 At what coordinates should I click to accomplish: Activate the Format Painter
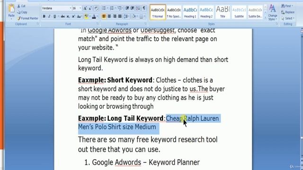pos(27,18)
